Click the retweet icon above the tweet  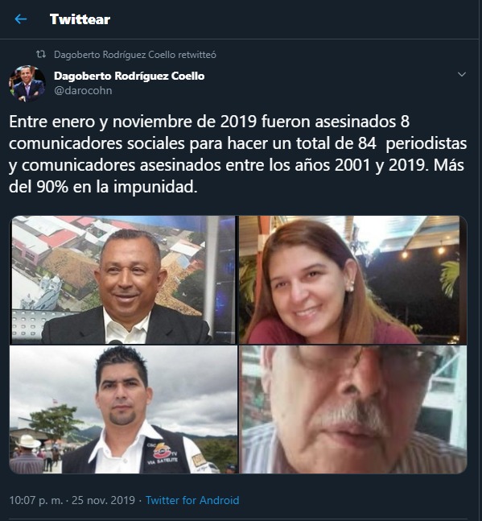click(41, 54)
